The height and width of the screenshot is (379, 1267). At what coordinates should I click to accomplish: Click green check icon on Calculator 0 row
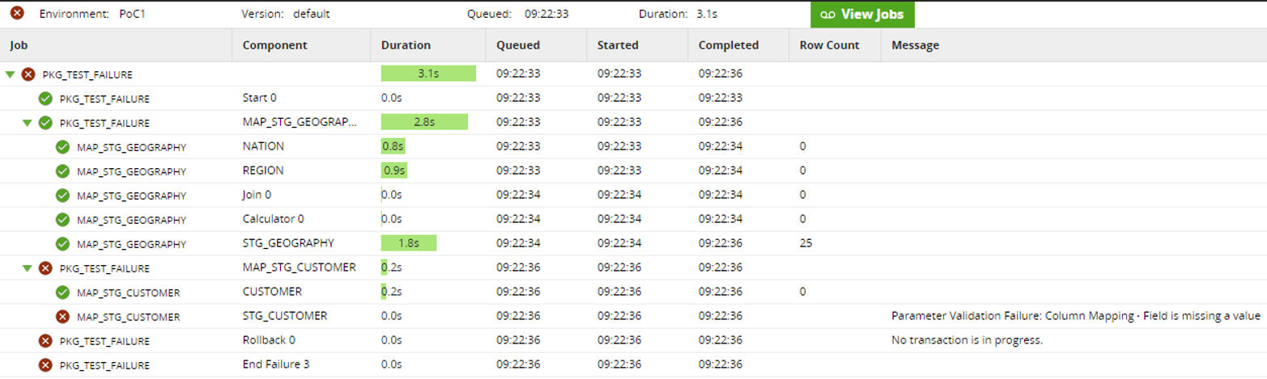coord(62,219)
